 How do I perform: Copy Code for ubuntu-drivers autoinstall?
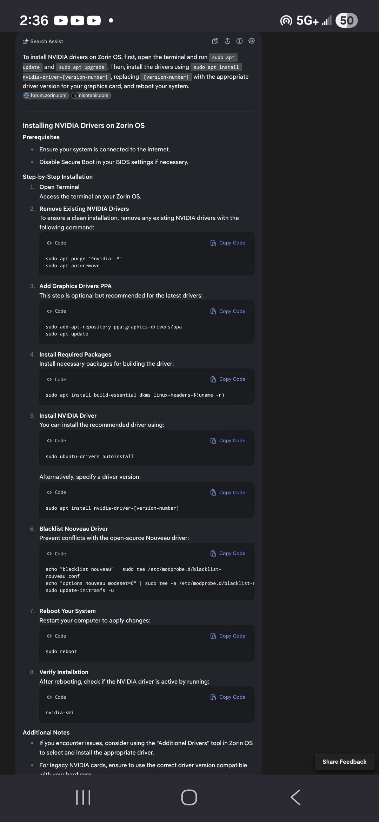click(228, 441)
